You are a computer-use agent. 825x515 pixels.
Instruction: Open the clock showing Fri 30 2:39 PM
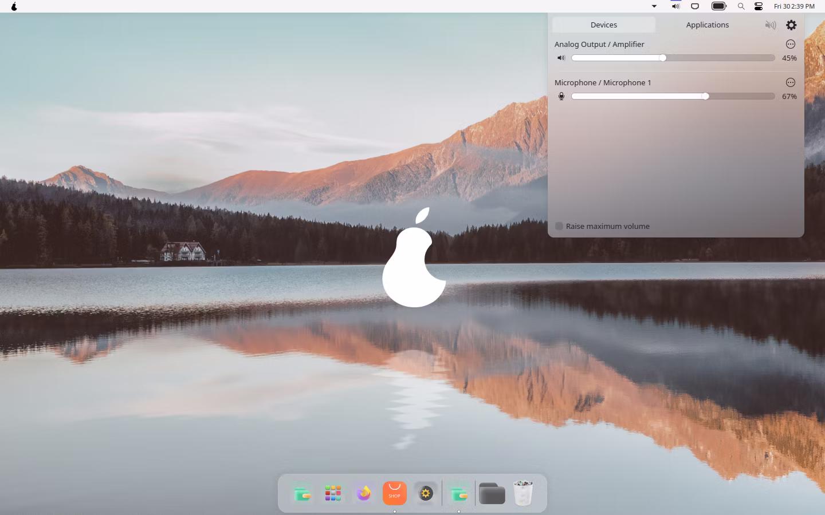(x=794, y=6)
